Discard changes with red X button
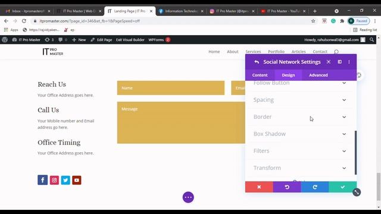 coord(259,187)
